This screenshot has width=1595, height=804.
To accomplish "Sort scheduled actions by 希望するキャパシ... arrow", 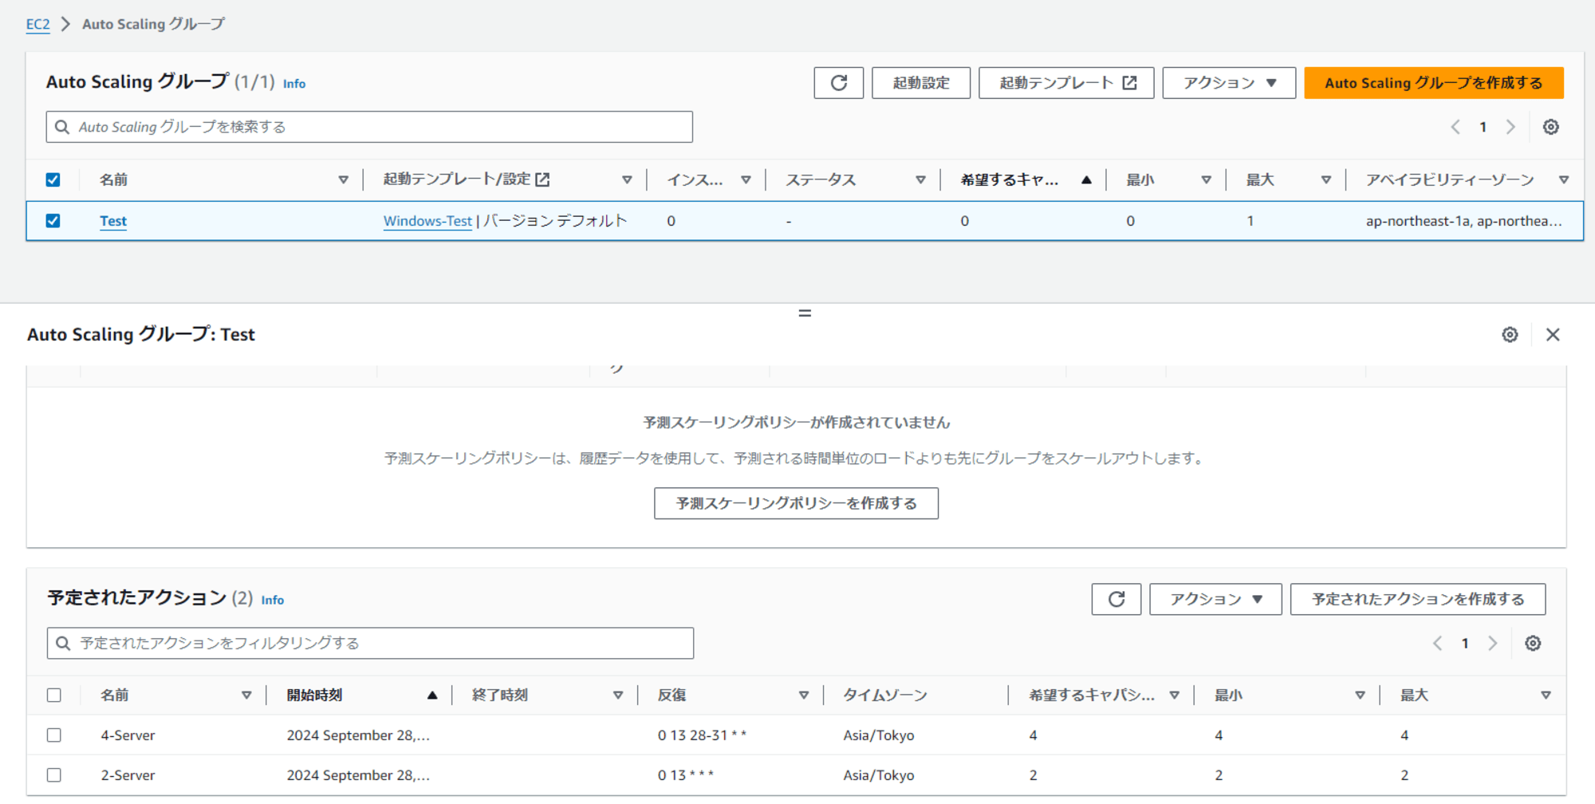I will pyautogui.click(x=1174, y=695).
